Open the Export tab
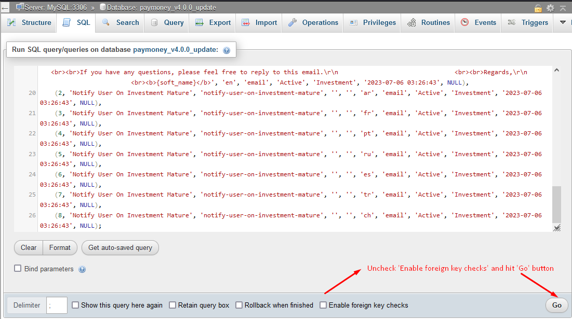Screen dimensions: 572x319 213,23
